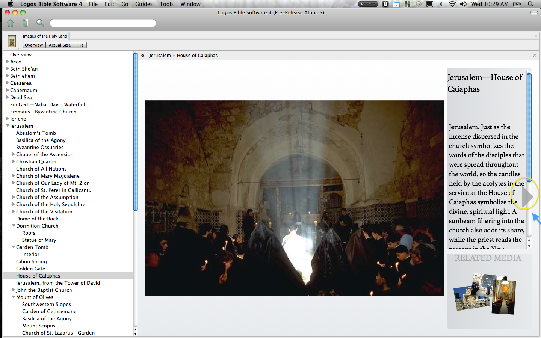Click the Bluetooth menu bar icon

click(x=441, y=4)
